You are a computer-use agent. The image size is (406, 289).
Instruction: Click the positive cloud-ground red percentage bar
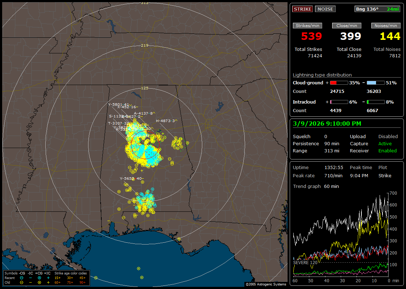339,83
